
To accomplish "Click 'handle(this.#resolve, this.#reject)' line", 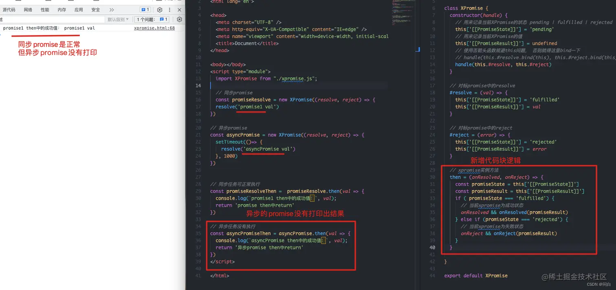I will 503,64.
